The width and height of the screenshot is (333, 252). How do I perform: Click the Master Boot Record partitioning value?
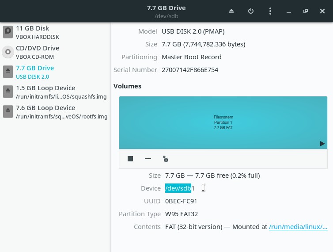(192, 57)
